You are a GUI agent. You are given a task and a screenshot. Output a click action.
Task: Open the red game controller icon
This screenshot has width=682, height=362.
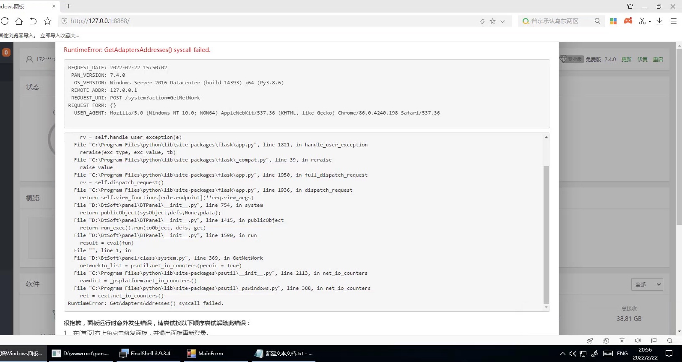click(x=628, y=21)
